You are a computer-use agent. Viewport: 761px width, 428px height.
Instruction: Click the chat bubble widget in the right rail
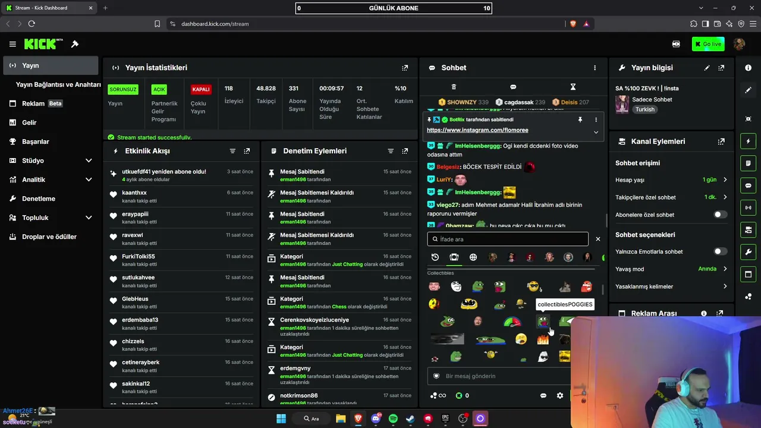748,185
